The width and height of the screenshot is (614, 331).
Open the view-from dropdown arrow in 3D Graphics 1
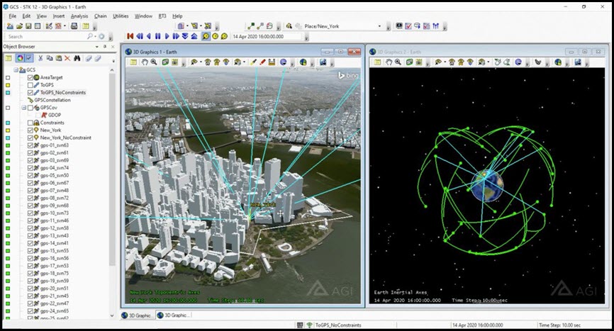(x=201, y=62)
